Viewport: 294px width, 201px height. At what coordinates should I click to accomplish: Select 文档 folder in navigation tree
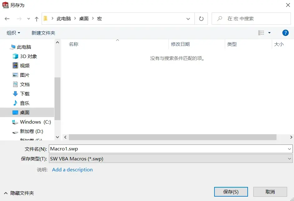[25, 84]
